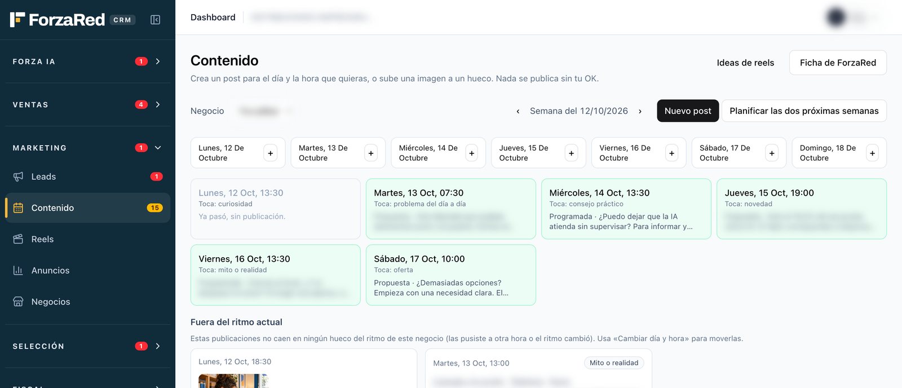Open the Martes, 13 Oct, 07:30 card
The image size is (902, 388).
click(x=451, y=209)
